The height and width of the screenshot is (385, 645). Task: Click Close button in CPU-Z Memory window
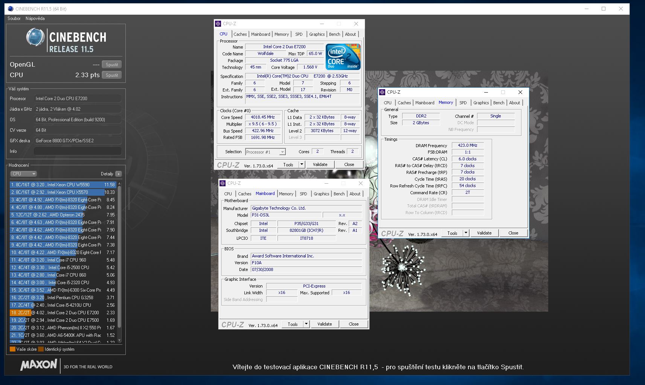coord(513,233)
